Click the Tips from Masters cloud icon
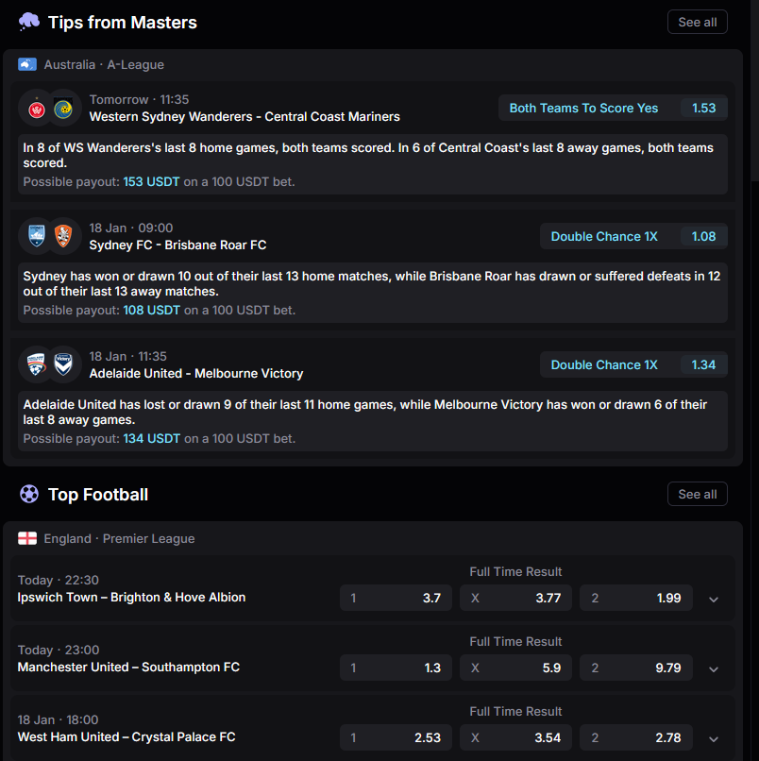Screen dimensions: 759x761 28,22
